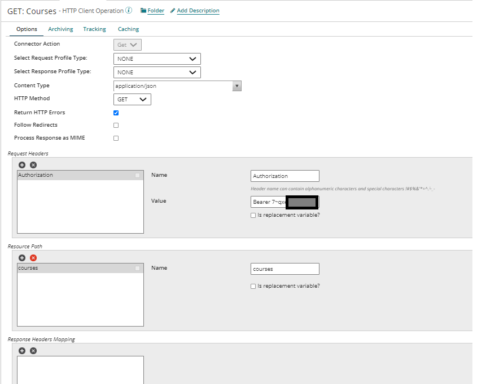Viewport: 486px width, 384px height.
Task: Click Add Description
Action: (198, 10)
